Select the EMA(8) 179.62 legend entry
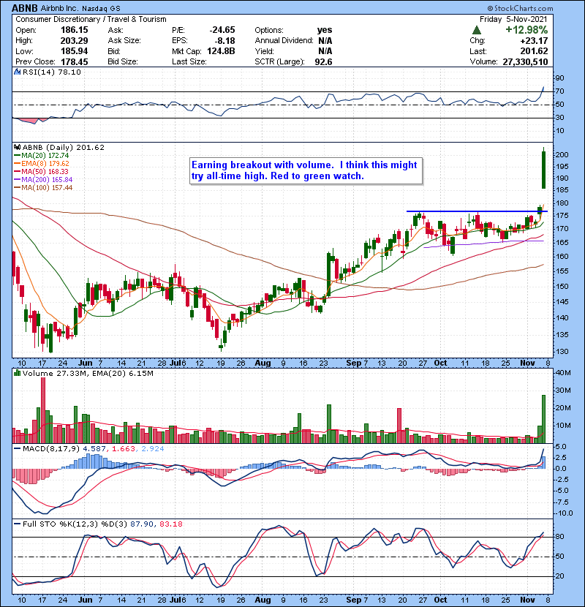This screenshot has height=607, width=585. click(42, 164)
